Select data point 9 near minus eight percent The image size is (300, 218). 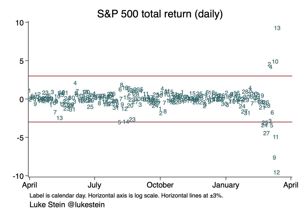274,158
